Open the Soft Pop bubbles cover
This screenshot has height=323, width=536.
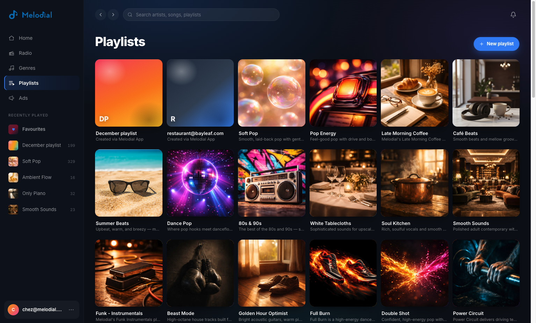pyautogui.click(x=271, y=93)
